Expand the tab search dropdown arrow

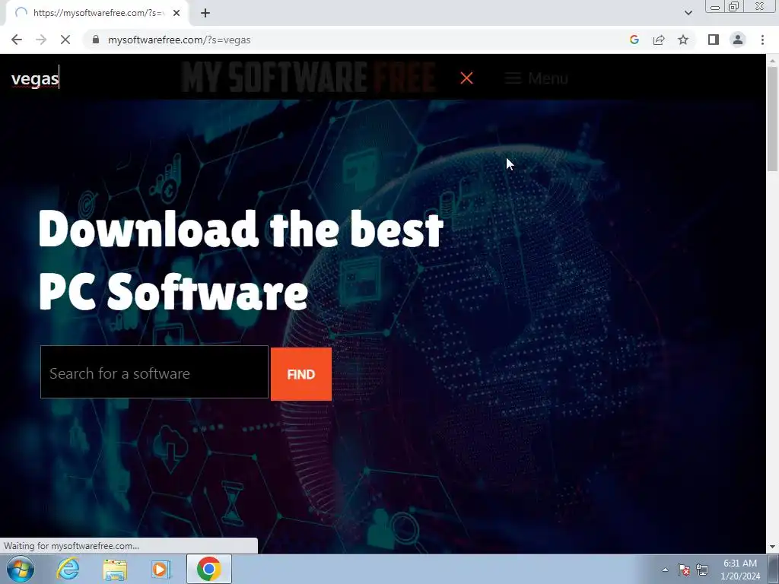688,13
